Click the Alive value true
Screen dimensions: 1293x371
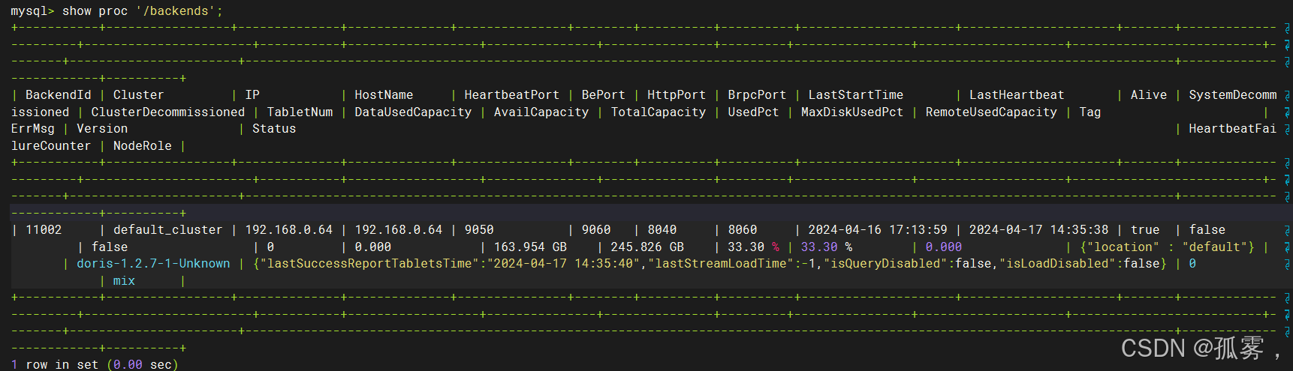click(x=1145, y=230)
